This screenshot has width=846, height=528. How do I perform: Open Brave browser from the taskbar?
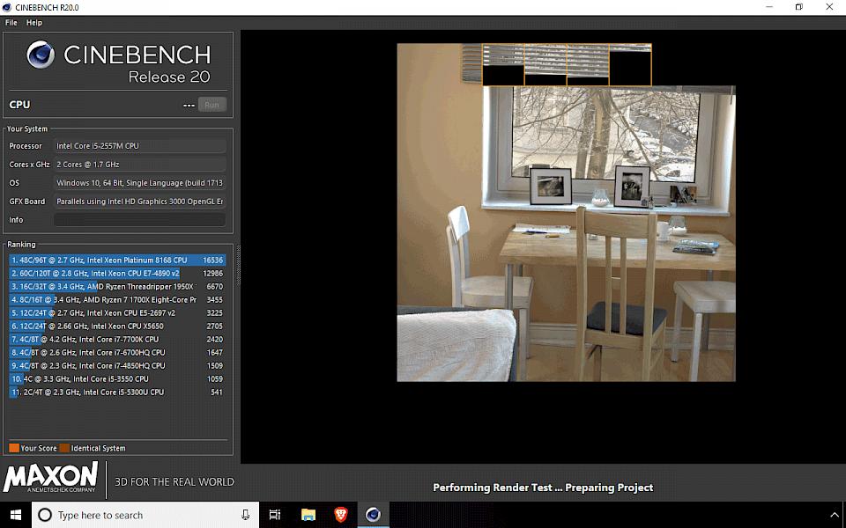point(340,515)
